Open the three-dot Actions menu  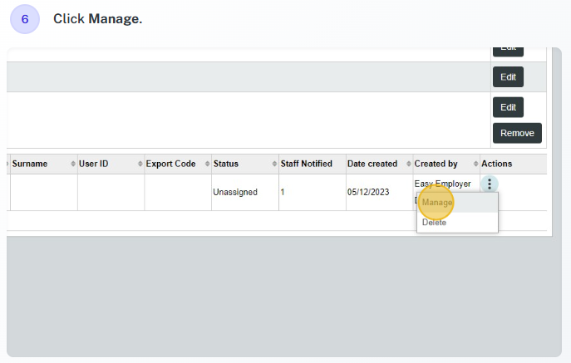489,184
